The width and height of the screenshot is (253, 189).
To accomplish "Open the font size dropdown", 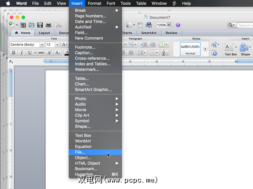I will 57,44.
